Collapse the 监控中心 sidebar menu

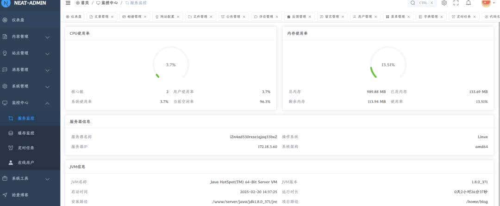[x=30, y=103]
